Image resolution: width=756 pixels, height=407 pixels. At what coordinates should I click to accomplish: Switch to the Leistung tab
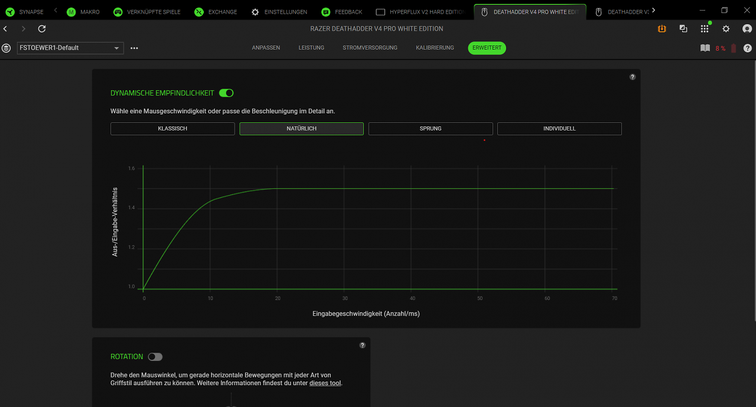point(311,48)
